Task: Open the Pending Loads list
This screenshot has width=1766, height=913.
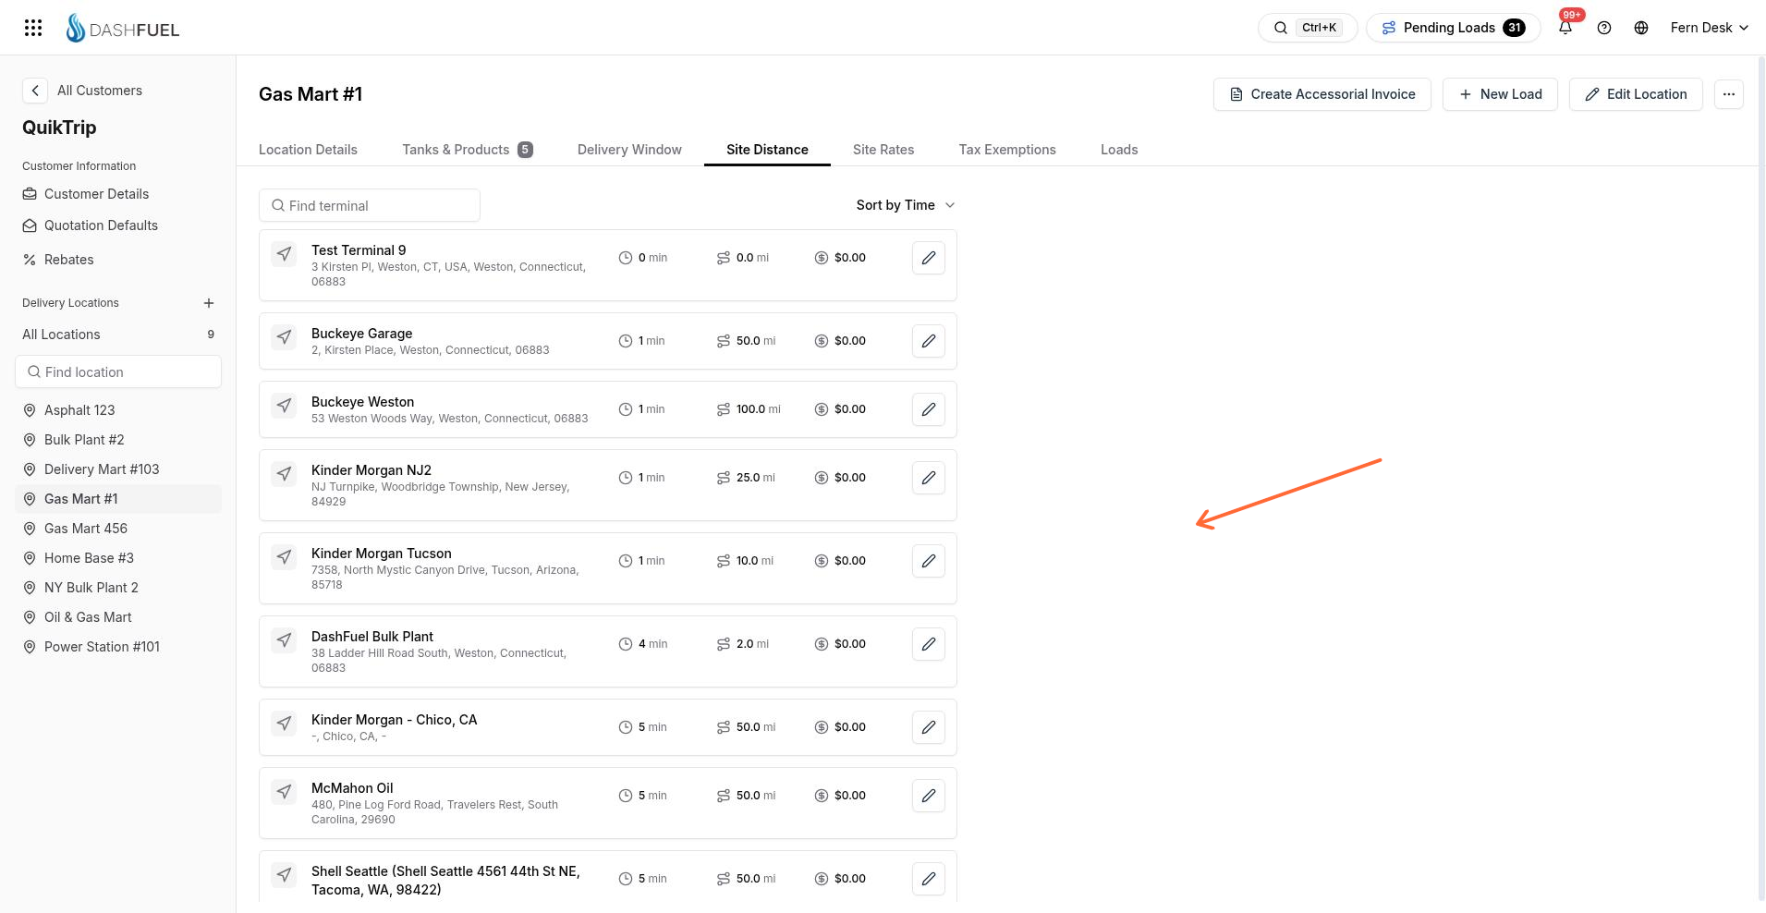Action: point(1454,28)
